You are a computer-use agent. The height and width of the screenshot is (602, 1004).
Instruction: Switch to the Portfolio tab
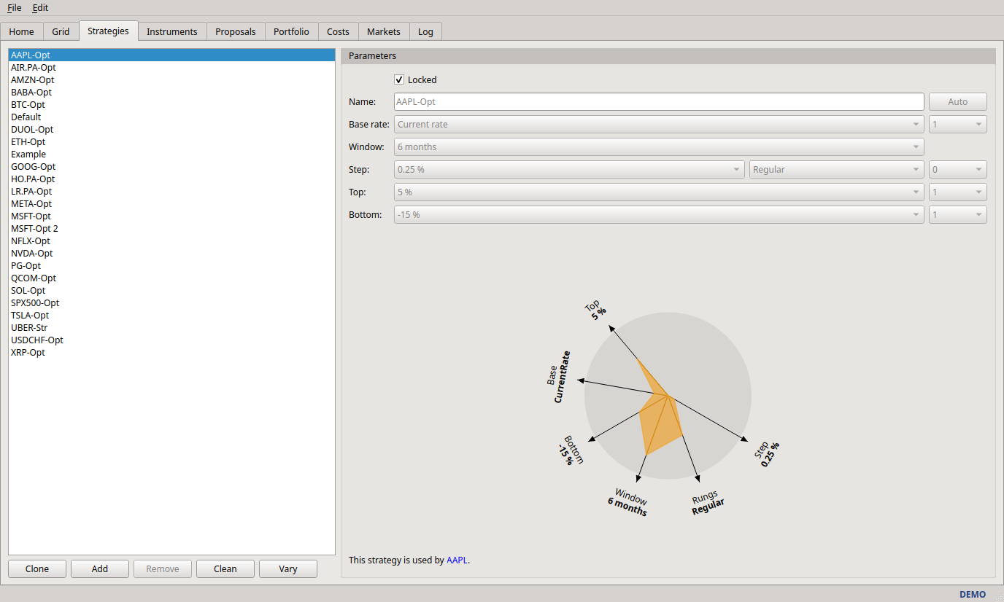(291, 31)
